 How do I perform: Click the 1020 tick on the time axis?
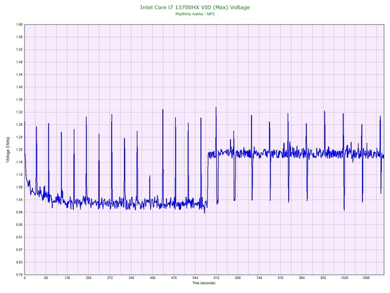click(x=345, y=278)
